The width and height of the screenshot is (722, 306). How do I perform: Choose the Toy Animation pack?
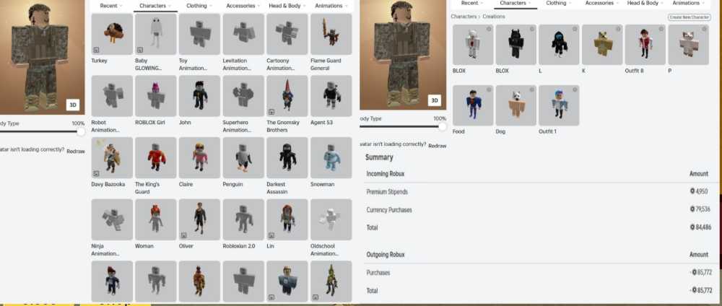click(199, 34)
